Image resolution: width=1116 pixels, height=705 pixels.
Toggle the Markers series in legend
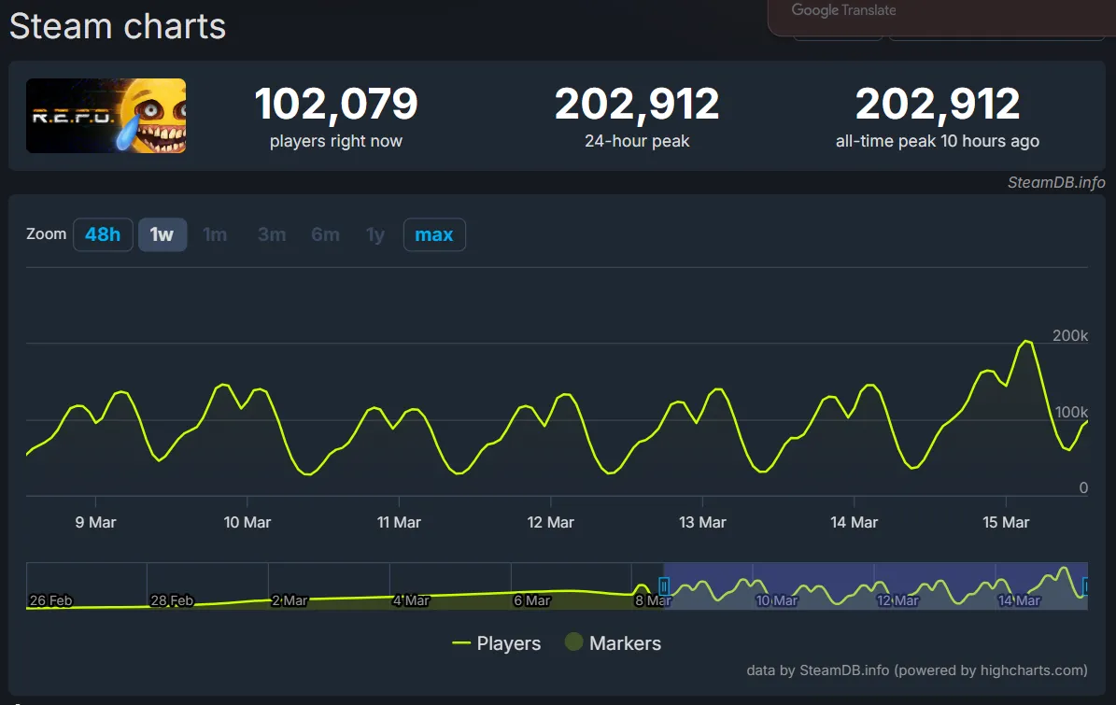coord(613,643)
